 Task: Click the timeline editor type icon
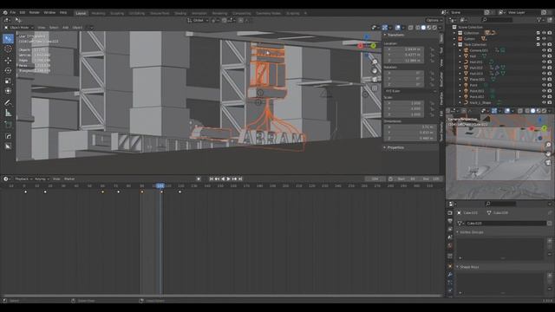(x=6, y=179)
